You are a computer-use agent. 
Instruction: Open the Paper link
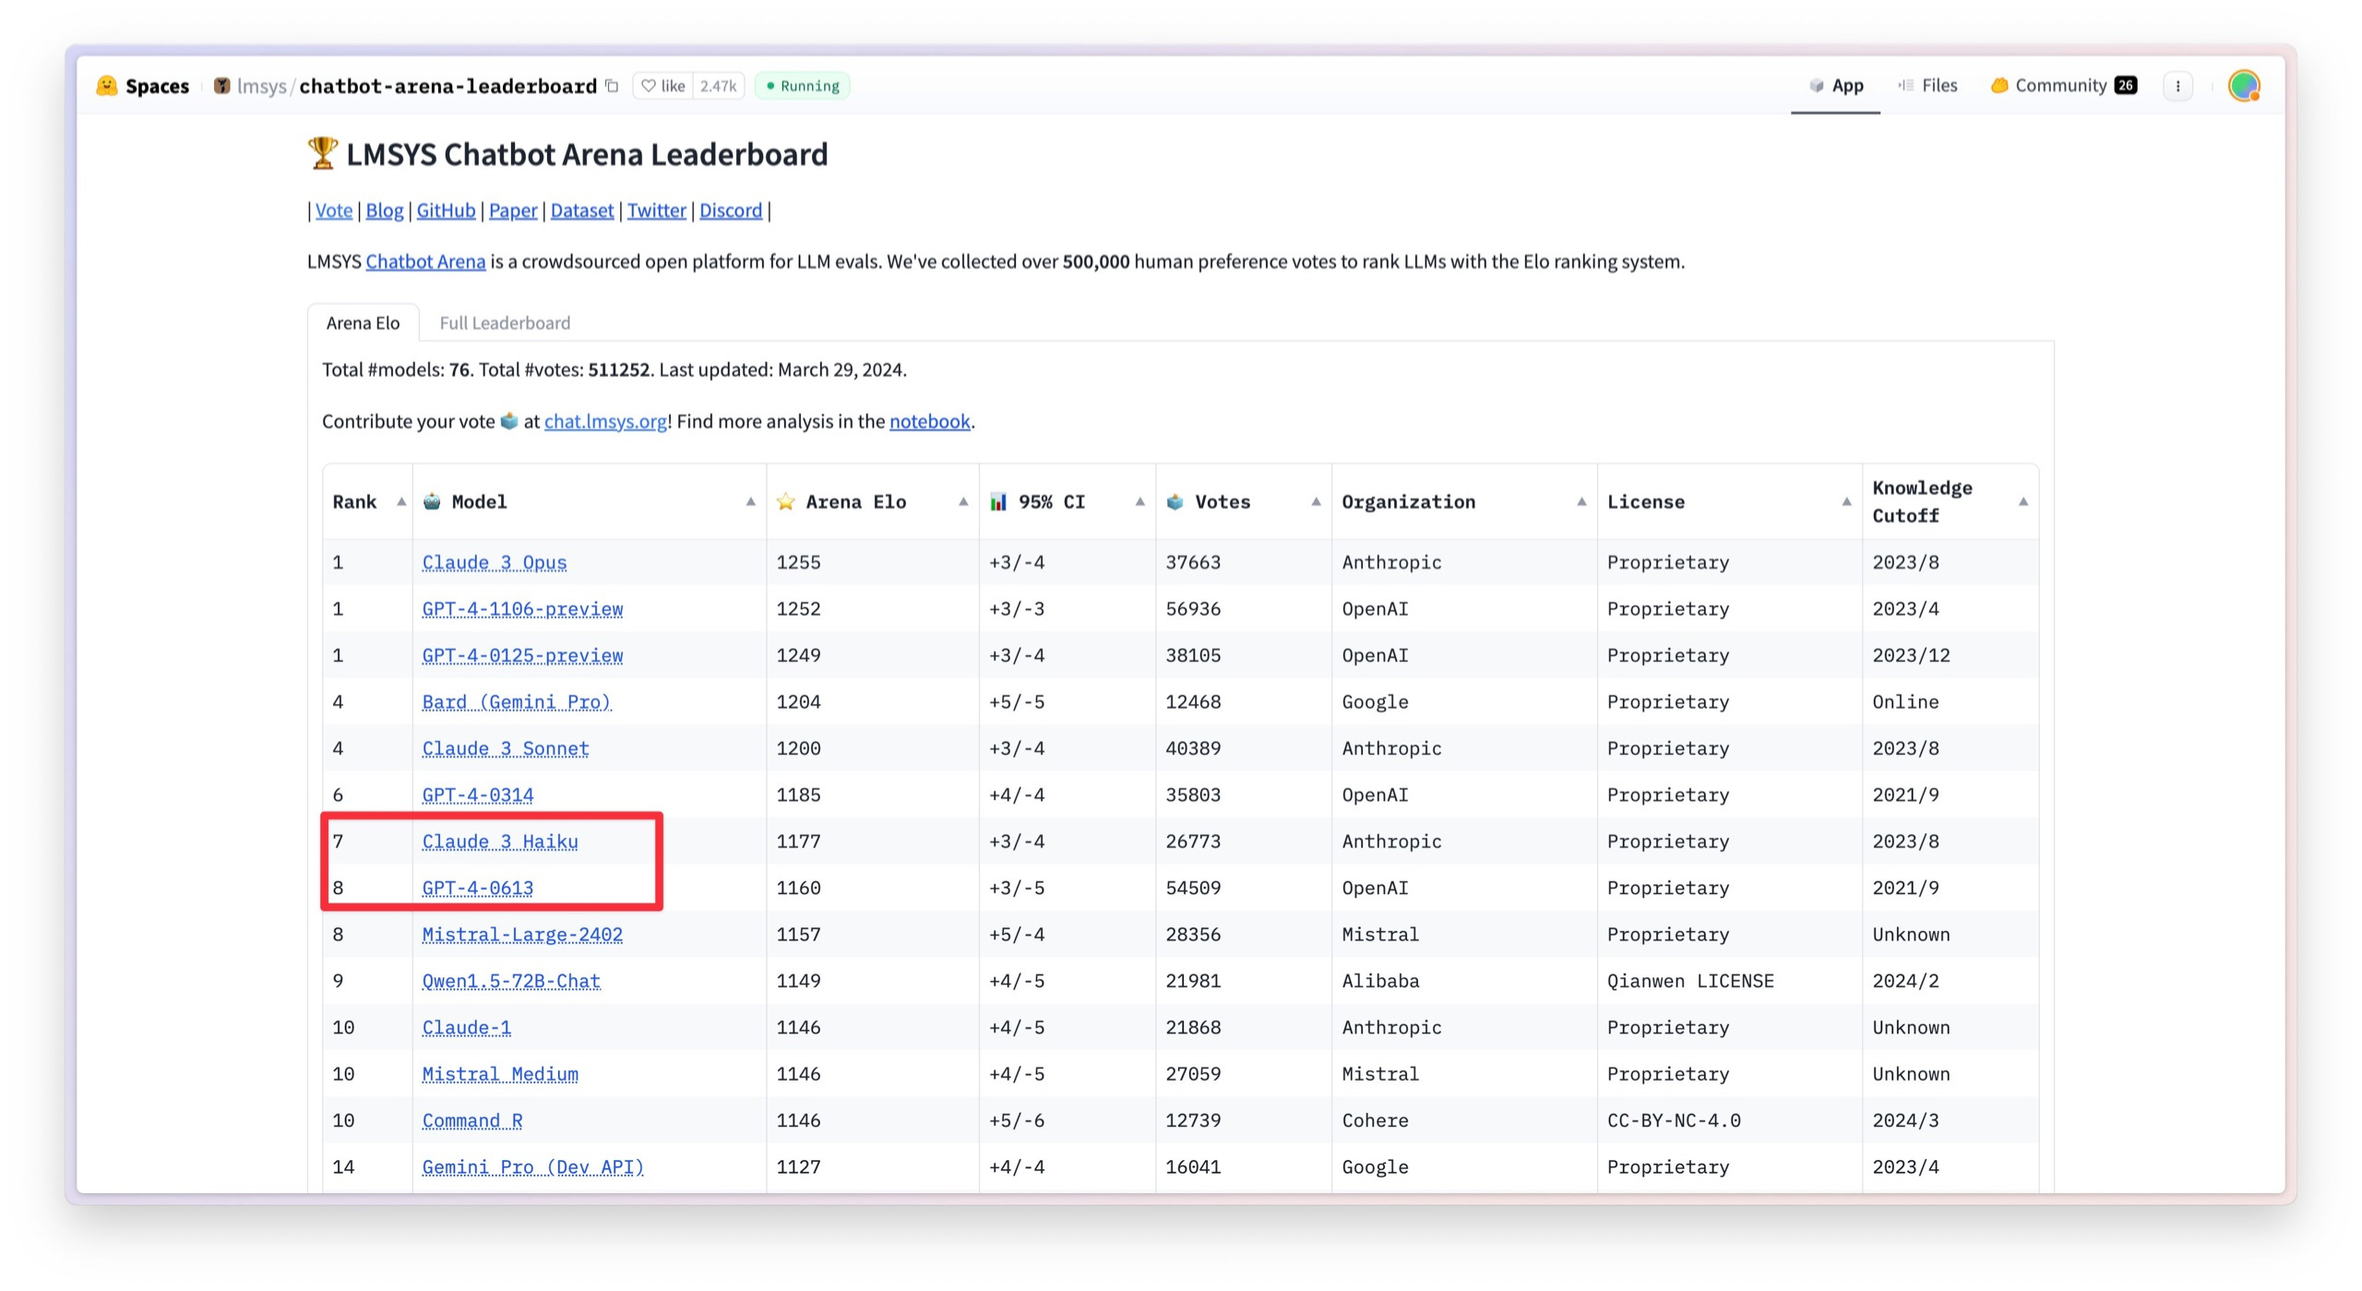pyautogui.click(x=513, y=210)
